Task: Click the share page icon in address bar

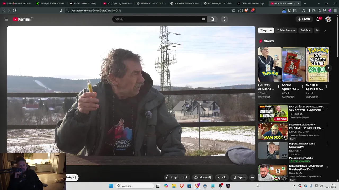Action: [240, 11]
